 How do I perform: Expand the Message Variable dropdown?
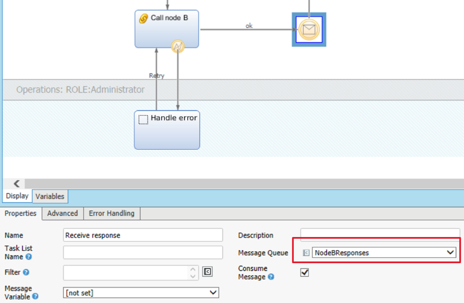click(x=213, y=292)
